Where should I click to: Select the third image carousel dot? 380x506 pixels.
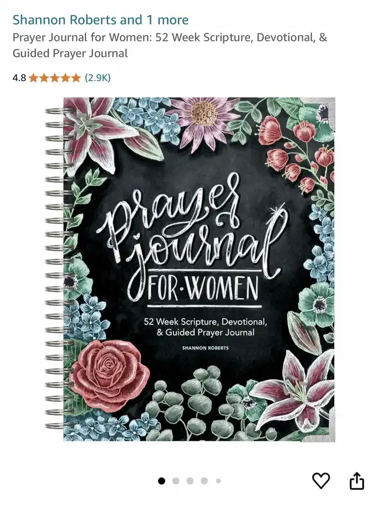(x=190, y=481)
